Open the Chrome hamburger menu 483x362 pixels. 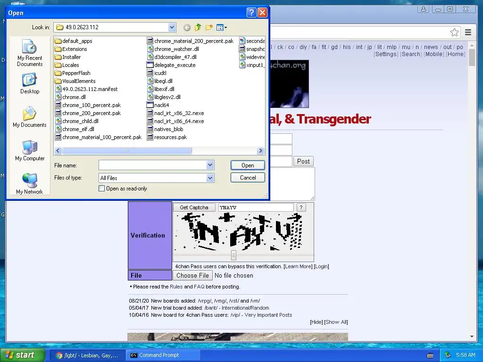coord(468,33)
